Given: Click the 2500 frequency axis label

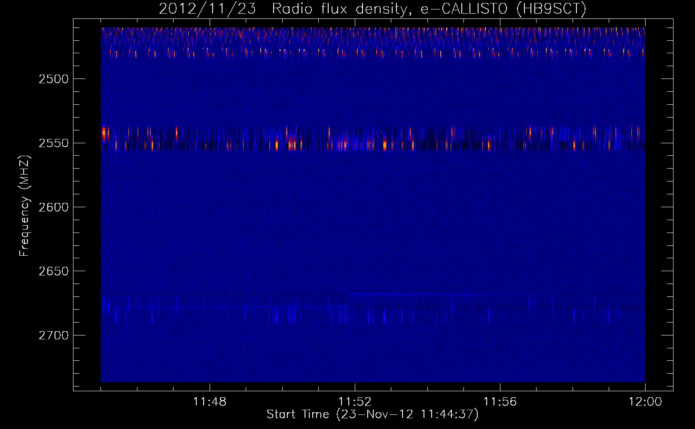Looking at the screenshot, I should [54, 79].
